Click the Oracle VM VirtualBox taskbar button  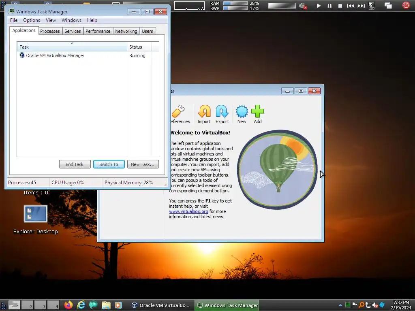click(161, 305)
